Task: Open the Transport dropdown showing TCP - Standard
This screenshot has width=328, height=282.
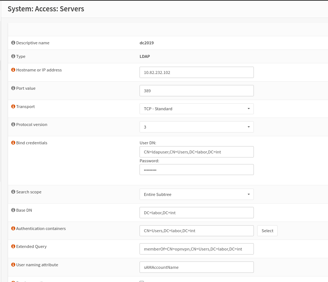Action: click(197, 108)
